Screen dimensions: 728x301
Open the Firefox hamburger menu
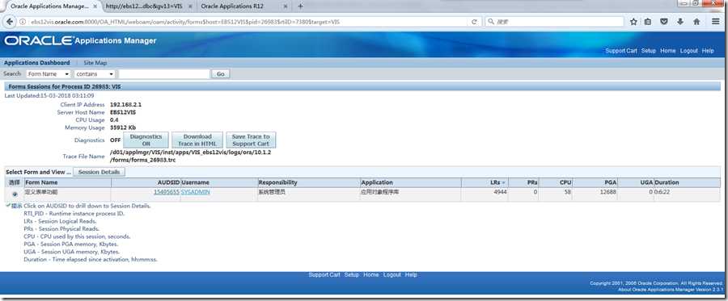(x=716, y=22)
